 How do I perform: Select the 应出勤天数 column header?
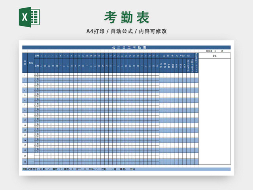[x=188, y=66]
